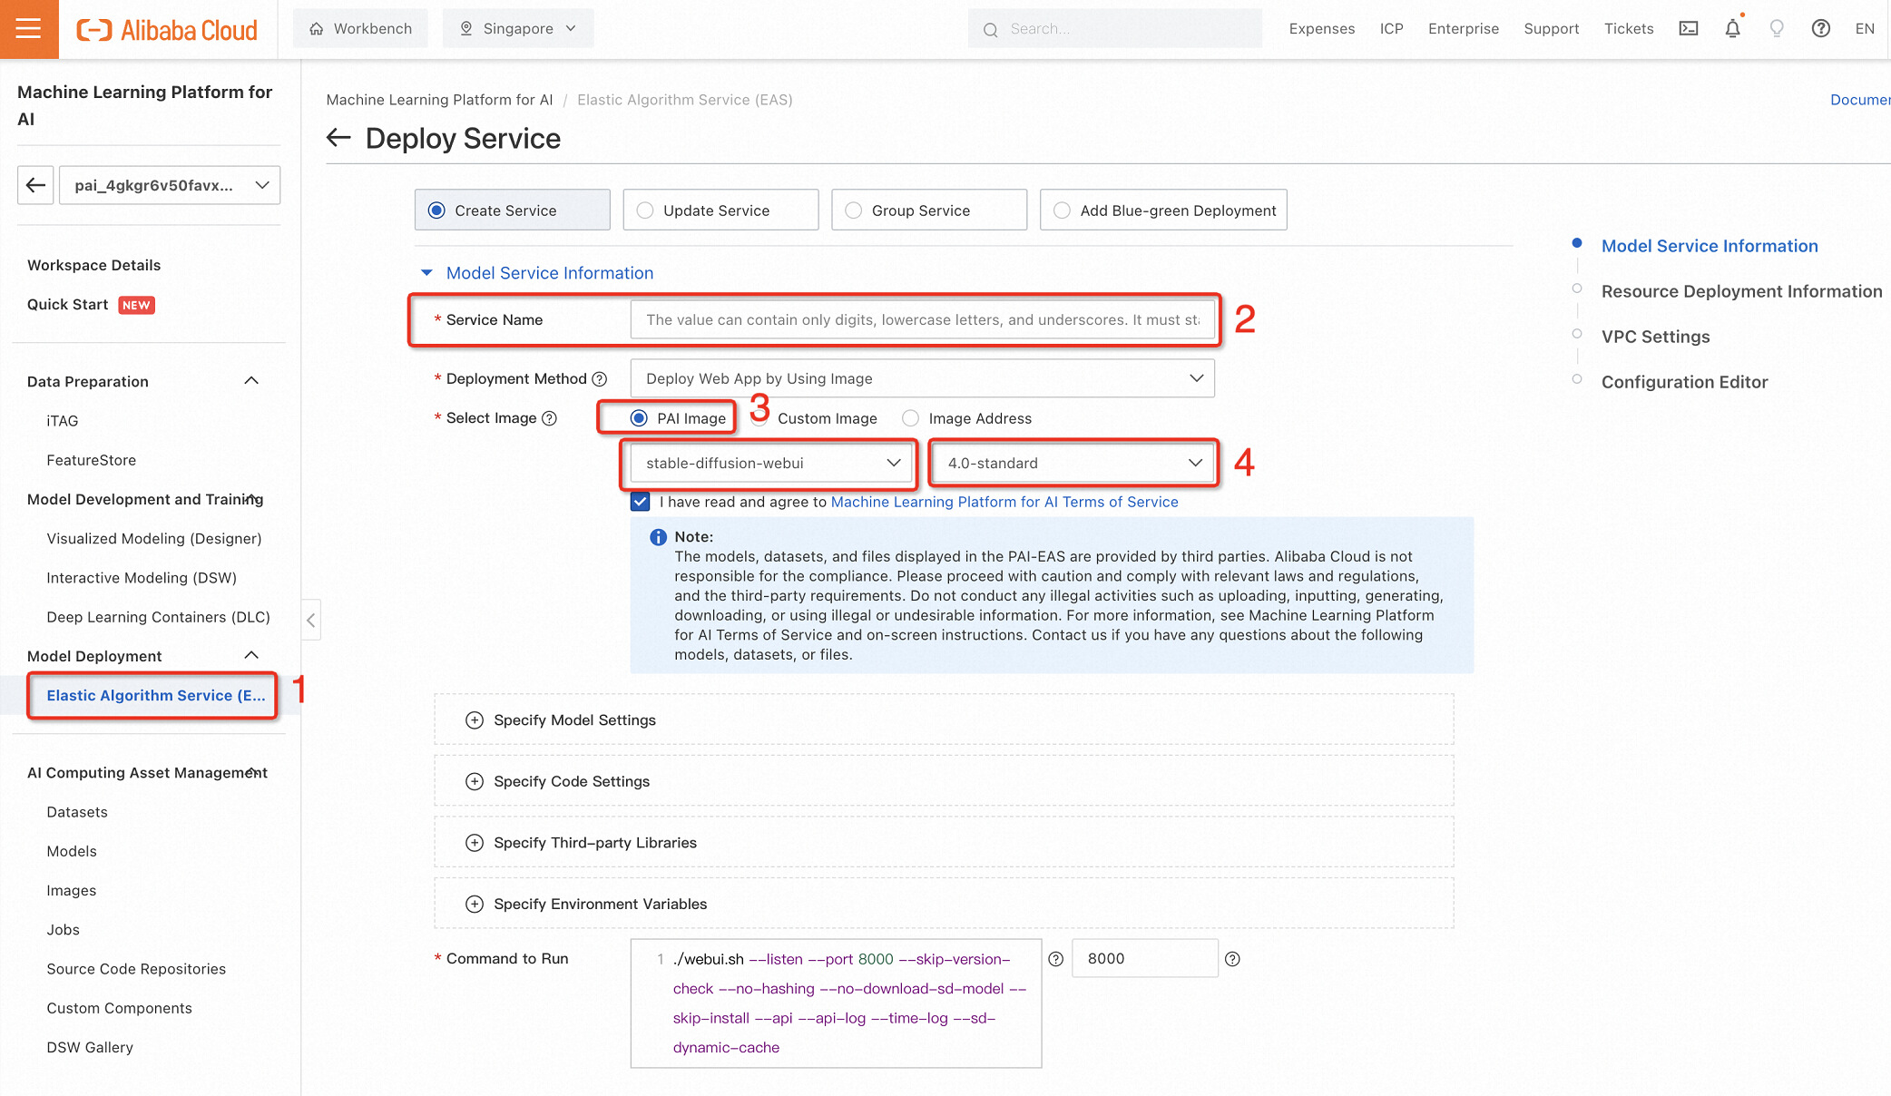The height and width of the screenshot is (1096, 1891).
Task: Click plus icon for Environment Variables
Action: [475, 904]
